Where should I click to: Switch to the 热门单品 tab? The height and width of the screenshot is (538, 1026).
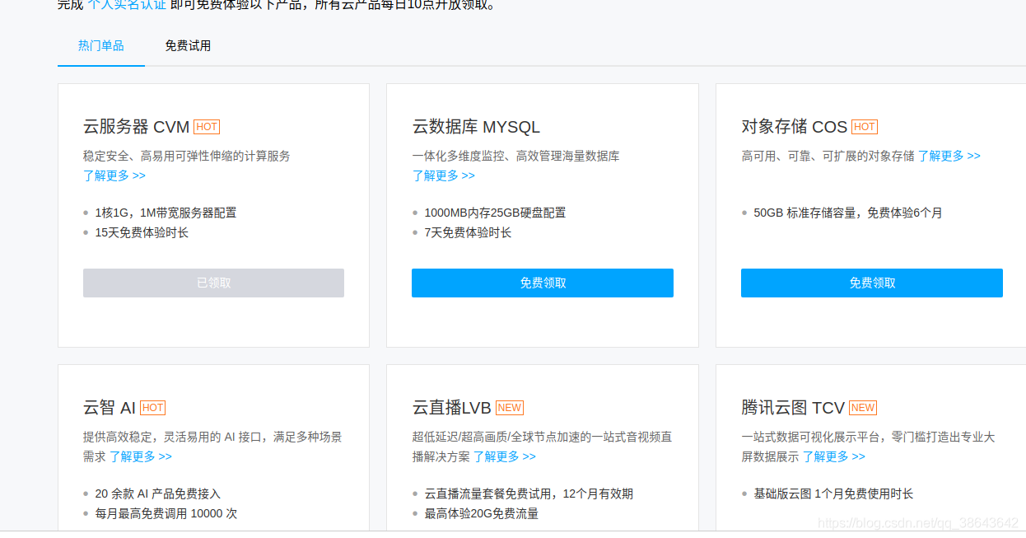(101, 45)
